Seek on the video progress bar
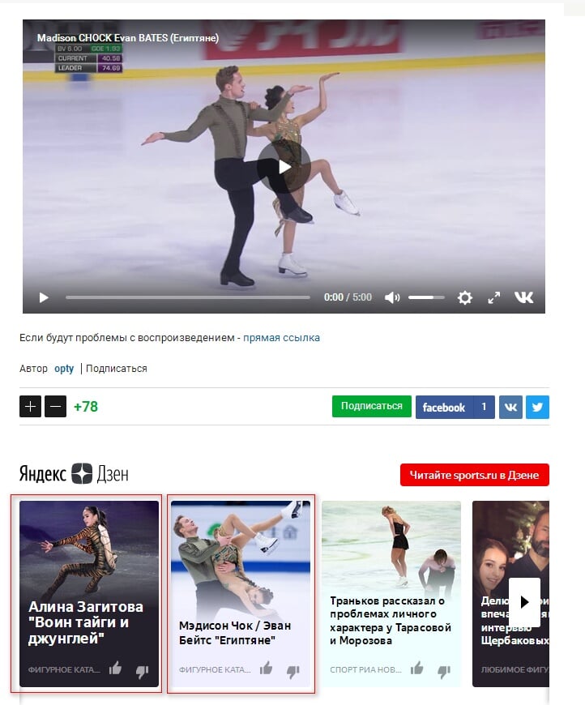This screenshot has width=585, height=705. coord(187,297)
